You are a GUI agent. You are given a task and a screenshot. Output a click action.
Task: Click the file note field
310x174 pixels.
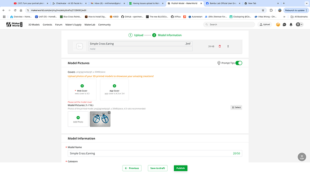141,49
